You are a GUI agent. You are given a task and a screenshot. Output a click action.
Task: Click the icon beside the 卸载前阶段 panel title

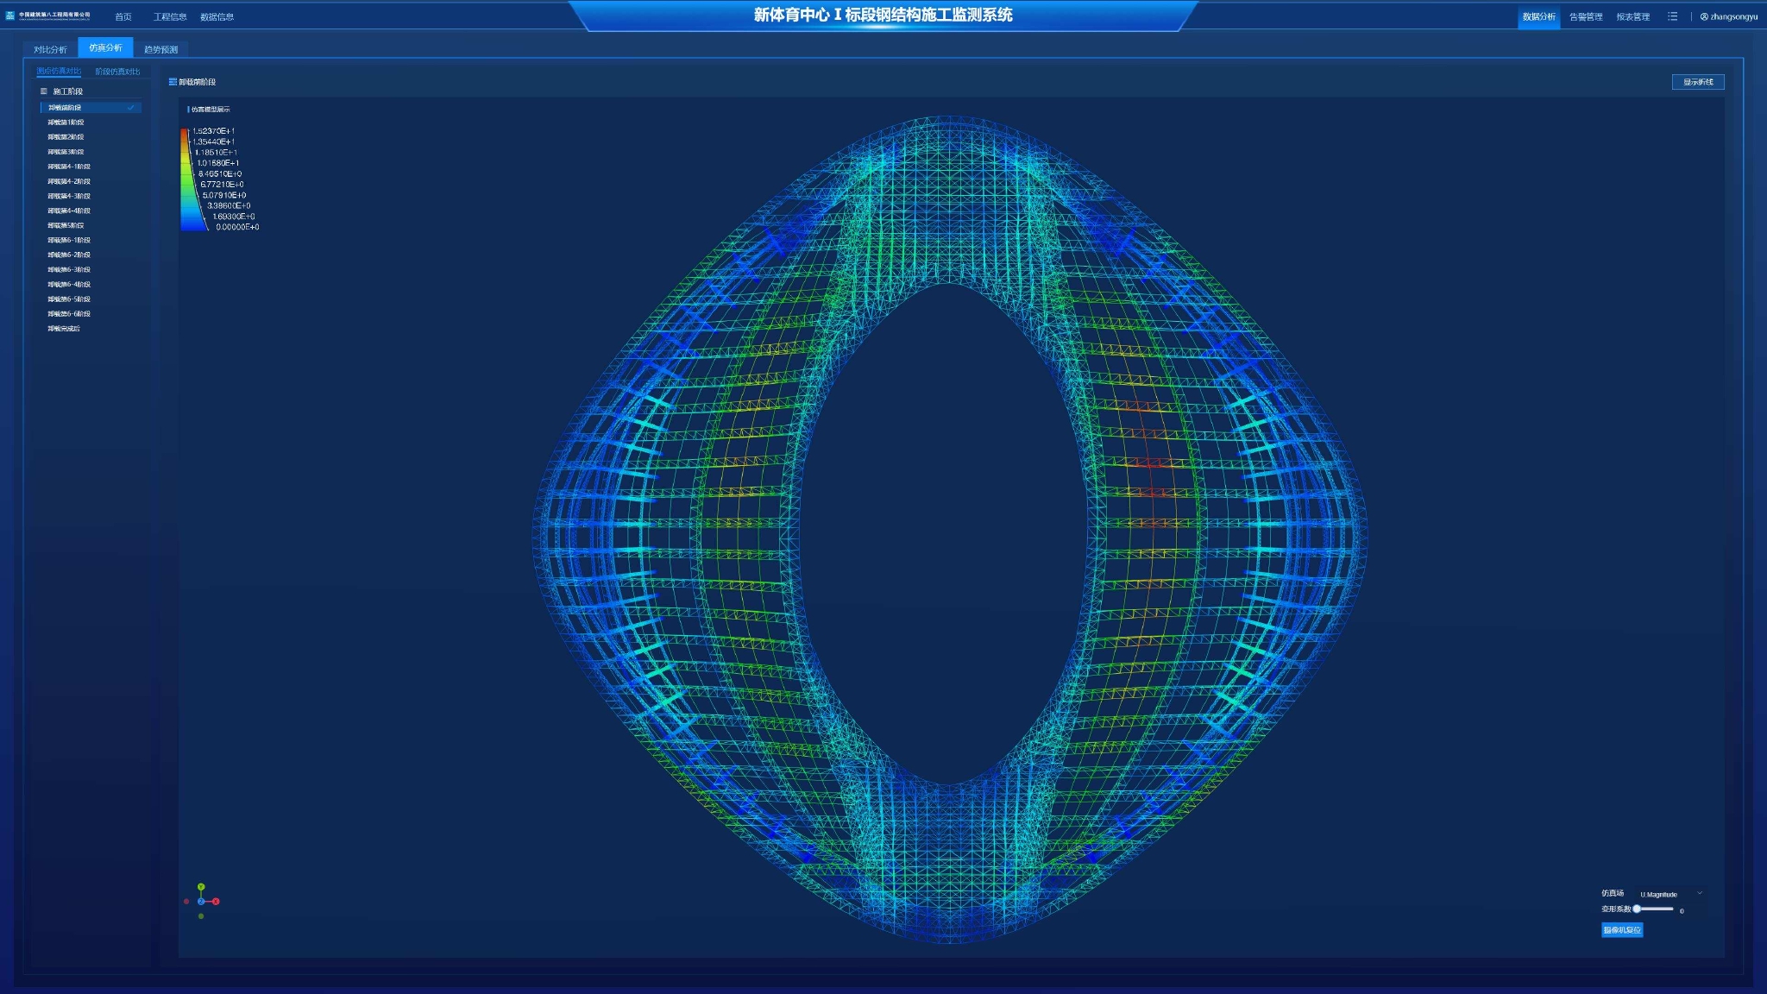click(x=173, y=82)
